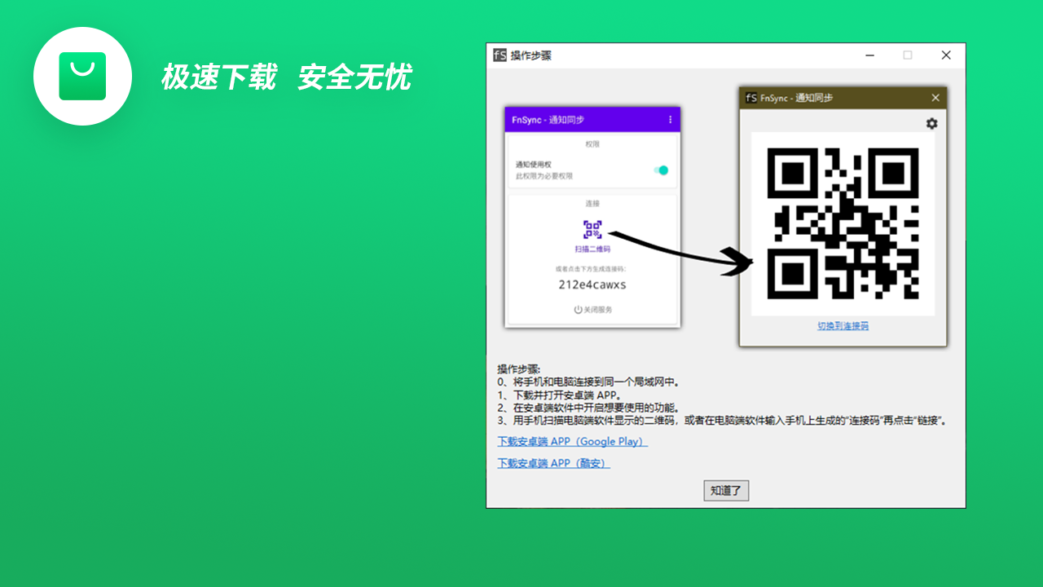Click the 此权限为必要权限 description text
The width and height of the screenshot is (1043, 587).
click(544, 176)
